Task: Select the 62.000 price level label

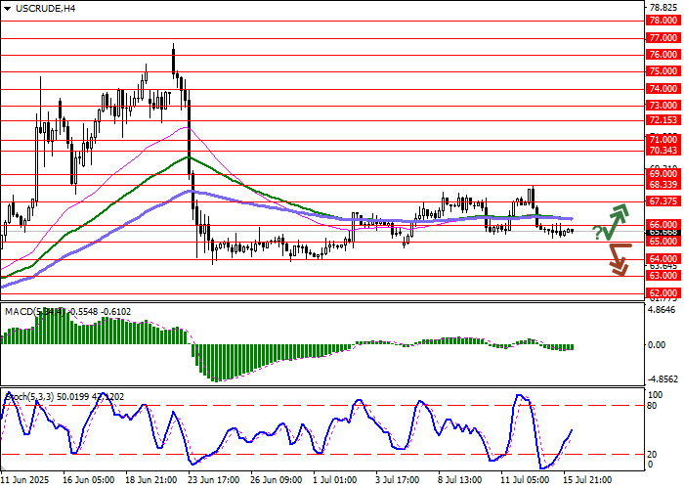Action: 663,293
